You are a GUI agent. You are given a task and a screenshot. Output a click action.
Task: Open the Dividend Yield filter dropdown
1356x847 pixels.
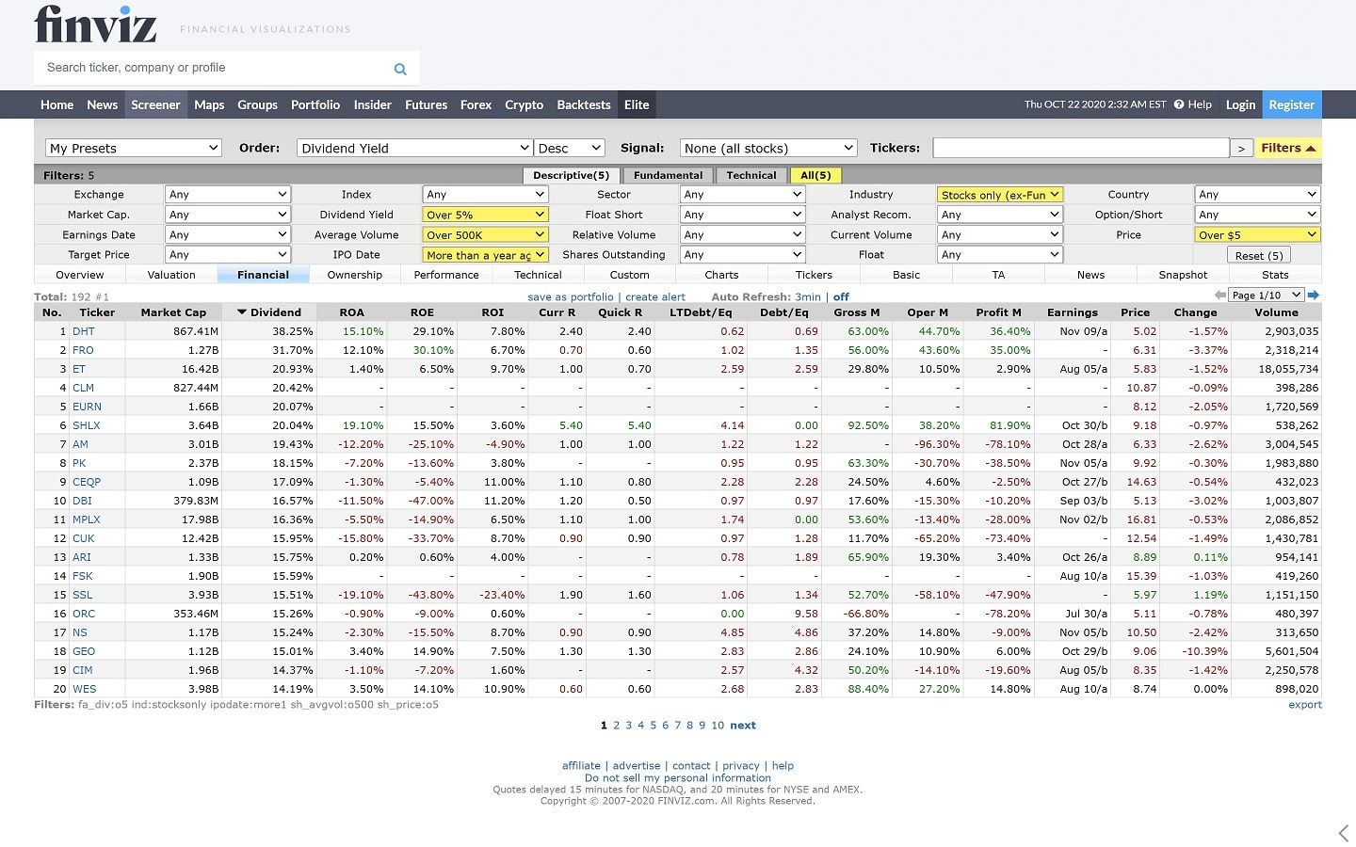click(484, 214)
